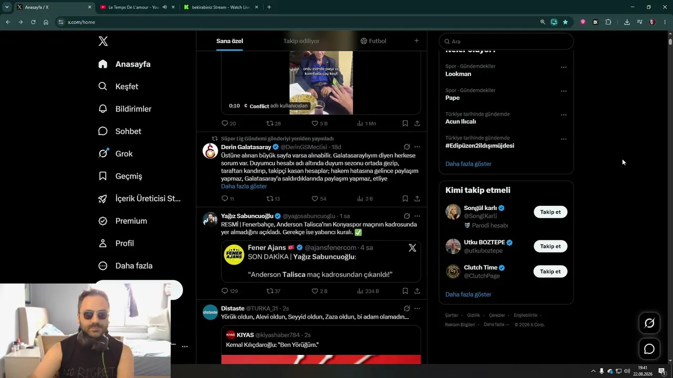Share Yağız Sabuncuoğlu's post
The width and height of the screenshot is (673, 378).
coord(417,291)
